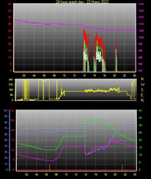This screenshot has height=179, width=151.
Task: Click the blue 100 humidity axis label
Action: pyautogui.click(x=5, y=111)
